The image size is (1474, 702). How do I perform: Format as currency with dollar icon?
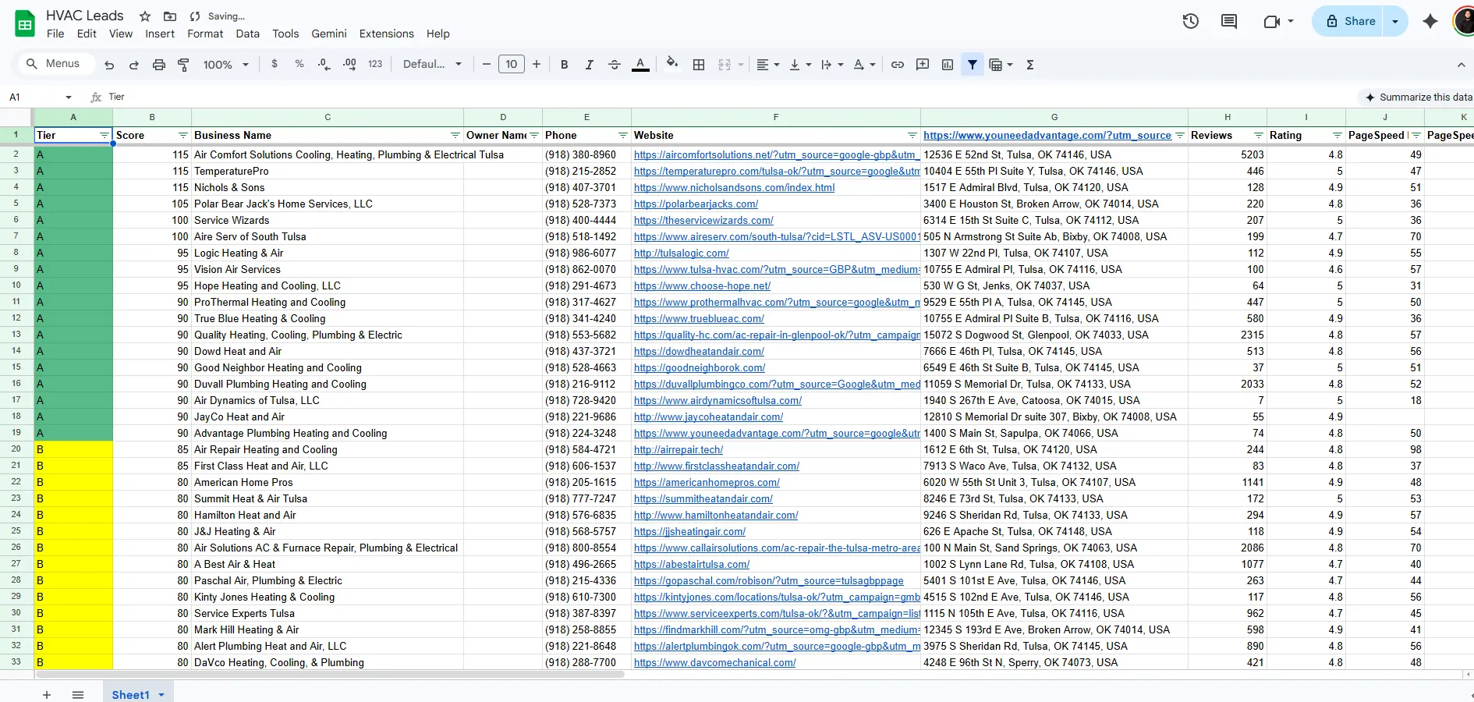[x=275, y=64]
